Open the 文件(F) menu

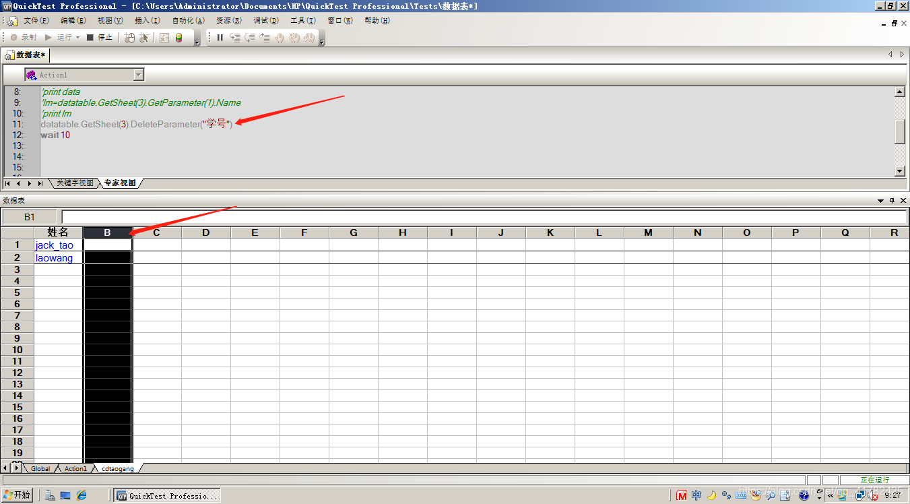pos(36,21)
